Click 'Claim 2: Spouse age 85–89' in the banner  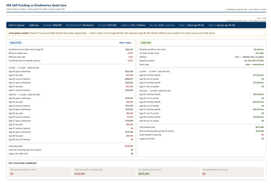(x=222, y=25)
